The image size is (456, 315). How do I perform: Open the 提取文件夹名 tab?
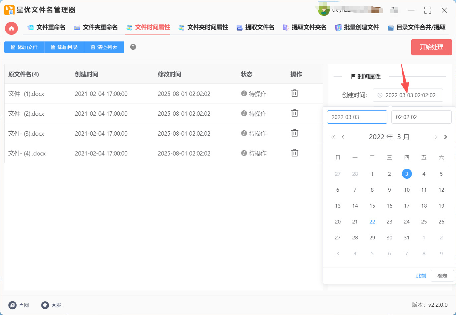click(x=305, y=27)
